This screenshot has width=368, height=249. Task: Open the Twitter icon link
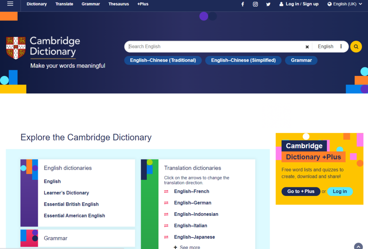268,4
